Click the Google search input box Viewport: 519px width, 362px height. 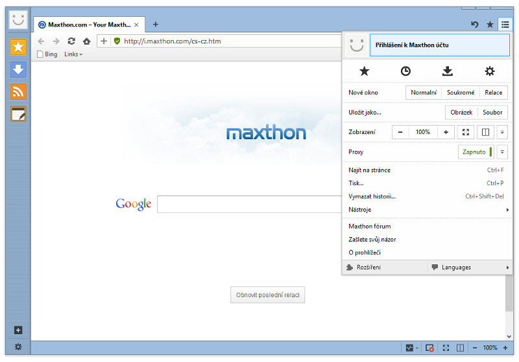coord(250,204)
